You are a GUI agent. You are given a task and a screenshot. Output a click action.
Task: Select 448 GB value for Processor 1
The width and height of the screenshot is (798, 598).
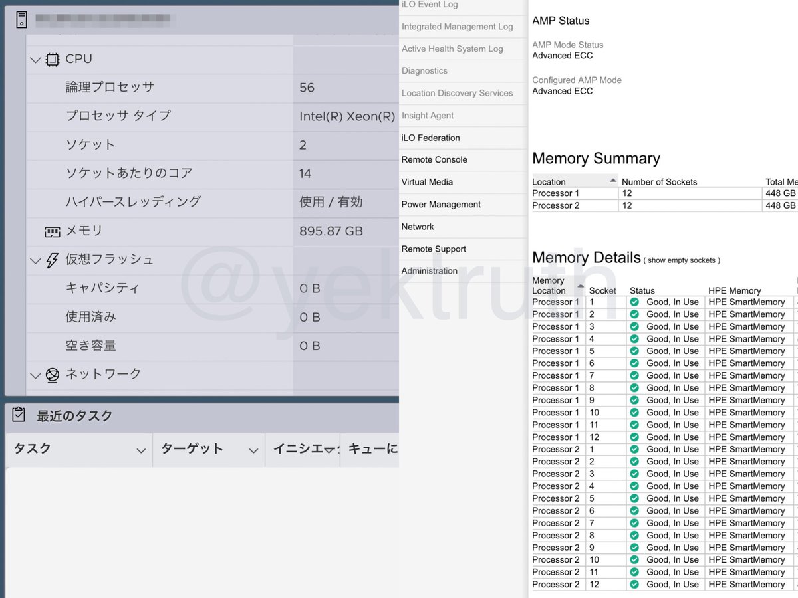point(781,193)
